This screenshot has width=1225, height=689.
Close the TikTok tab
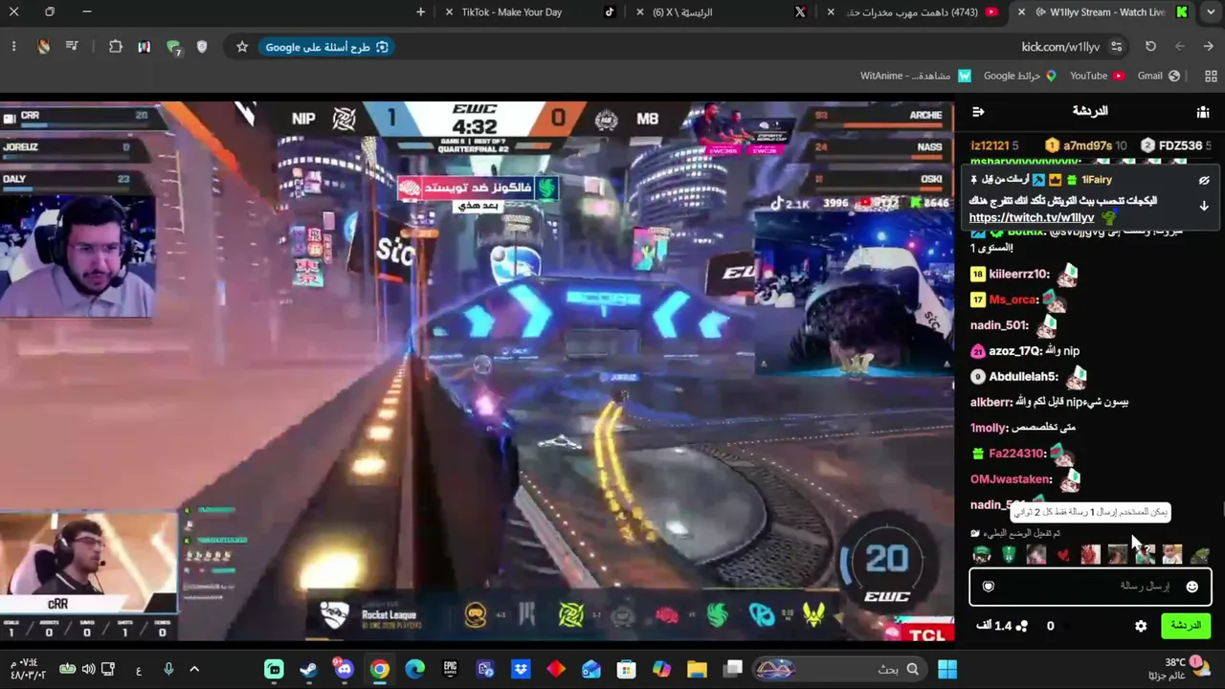click(x=450, y=12)
